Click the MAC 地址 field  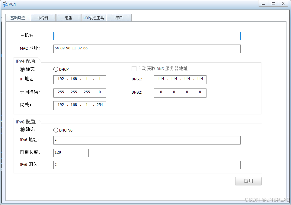pos(147,49)
